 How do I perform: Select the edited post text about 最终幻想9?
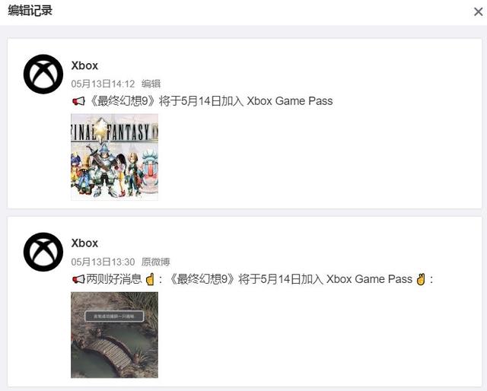click(202, 101)
